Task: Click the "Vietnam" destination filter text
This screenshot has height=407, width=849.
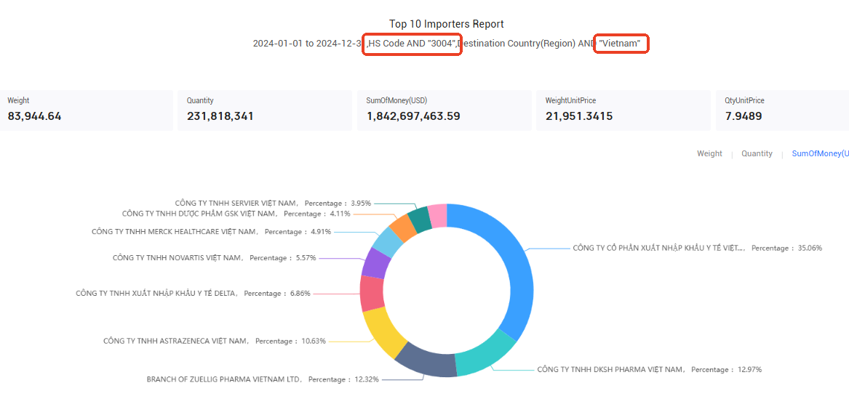Action: (619, 43)
